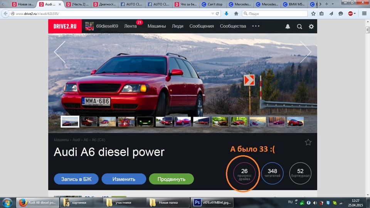This screenshot has height=208, width=370.
Task: Show next photo with right arrow
Action: (x=306, y=52)
